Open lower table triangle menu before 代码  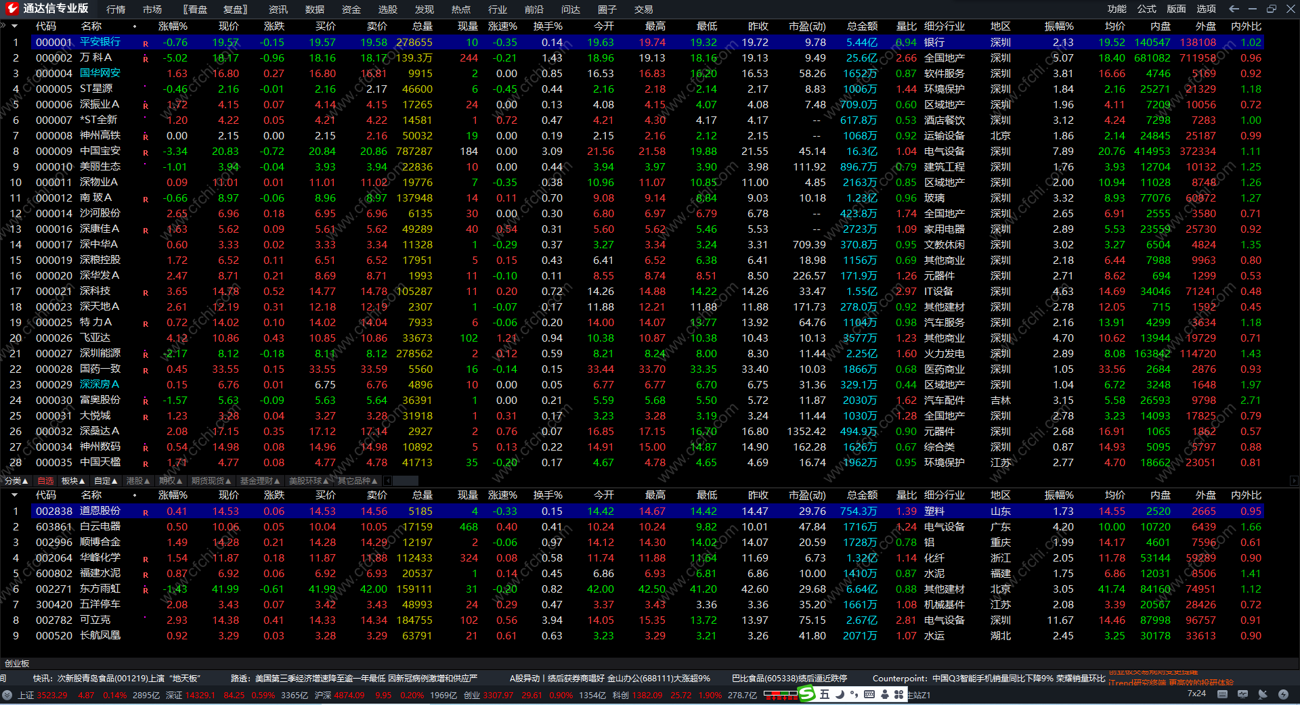tap(14, 495)
